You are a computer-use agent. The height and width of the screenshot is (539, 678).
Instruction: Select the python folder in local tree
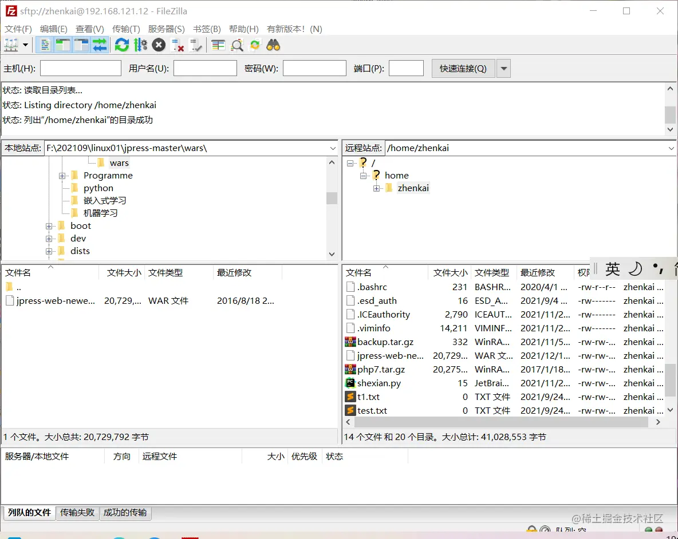click(98, 188)
